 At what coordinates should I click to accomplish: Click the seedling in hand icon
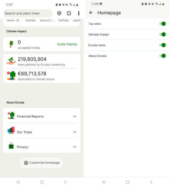pos(11,61)
